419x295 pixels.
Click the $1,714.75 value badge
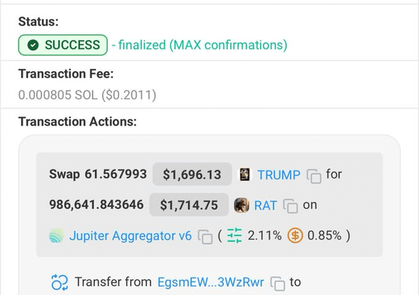(189, 205)
